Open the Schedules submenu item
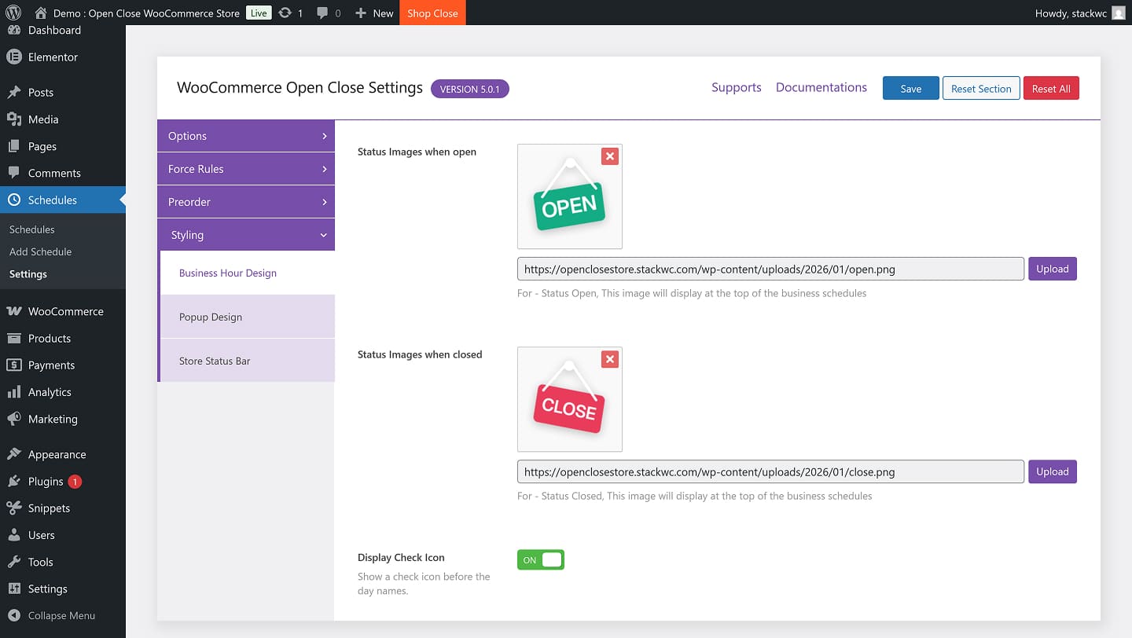The image size is (1132, 638). (32, 229)
